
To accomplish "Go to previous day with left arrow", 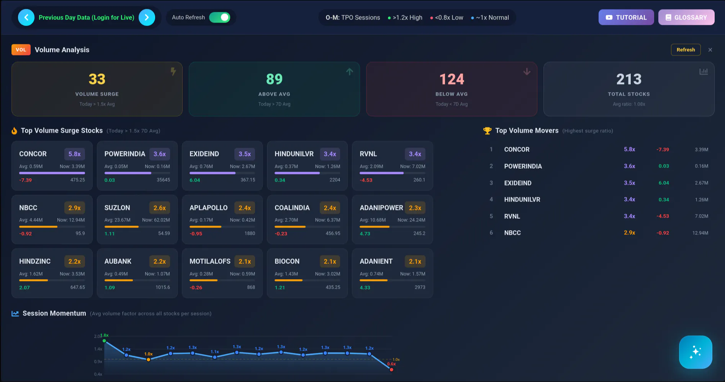I will 26,18.
